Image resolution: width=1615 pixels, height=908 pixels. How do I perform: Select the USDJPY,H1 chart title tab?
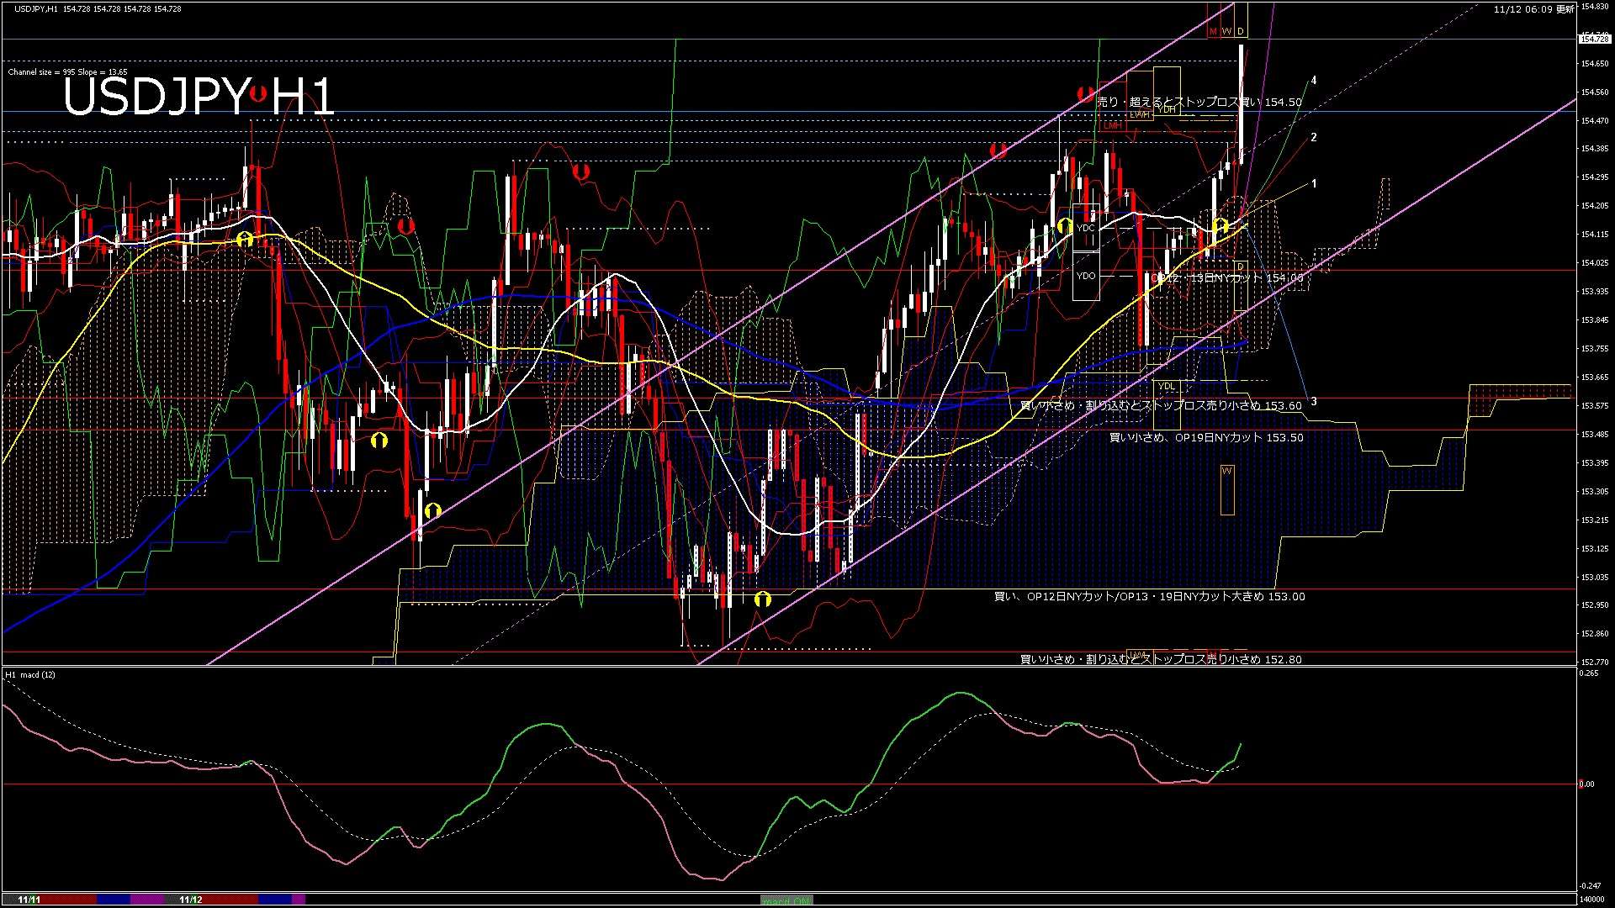pyautogui.click(x=34, y=7)
